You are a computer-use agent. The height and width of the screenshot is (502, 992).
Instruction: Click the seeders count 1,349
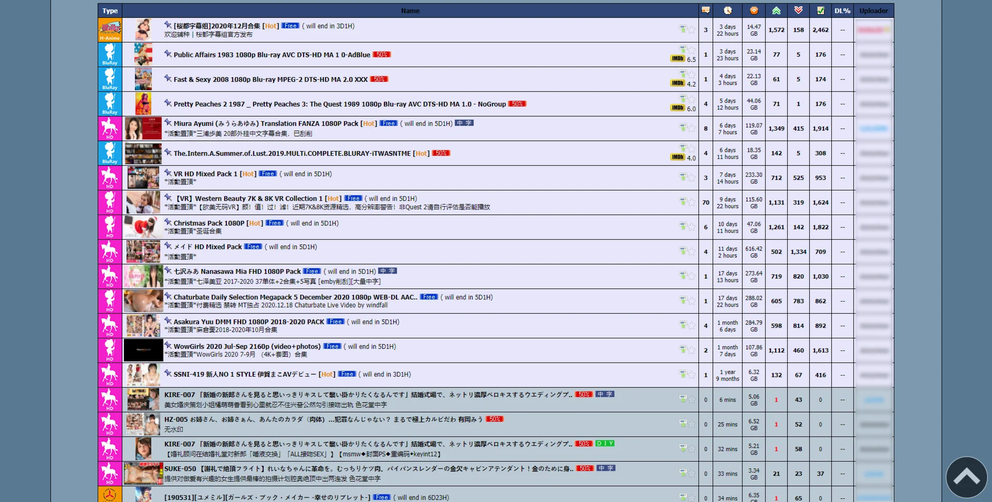tap(776, 129)
